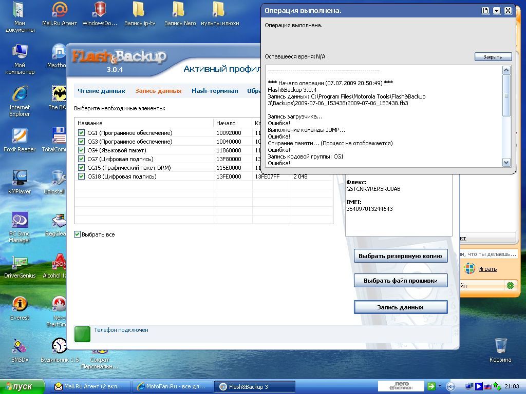
Task: Uncheck CG1 (Программное обеспечение) checkbox
Action: point(81,133)
